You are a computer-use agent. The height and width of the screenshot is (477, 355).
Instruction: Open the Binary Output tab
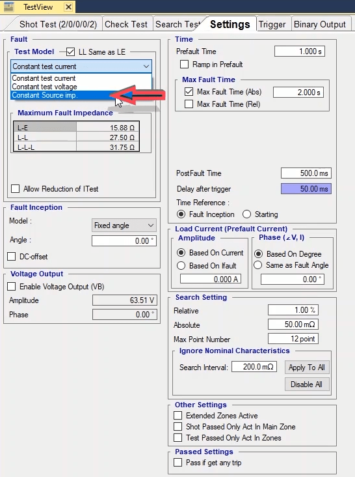click(320, 24)
